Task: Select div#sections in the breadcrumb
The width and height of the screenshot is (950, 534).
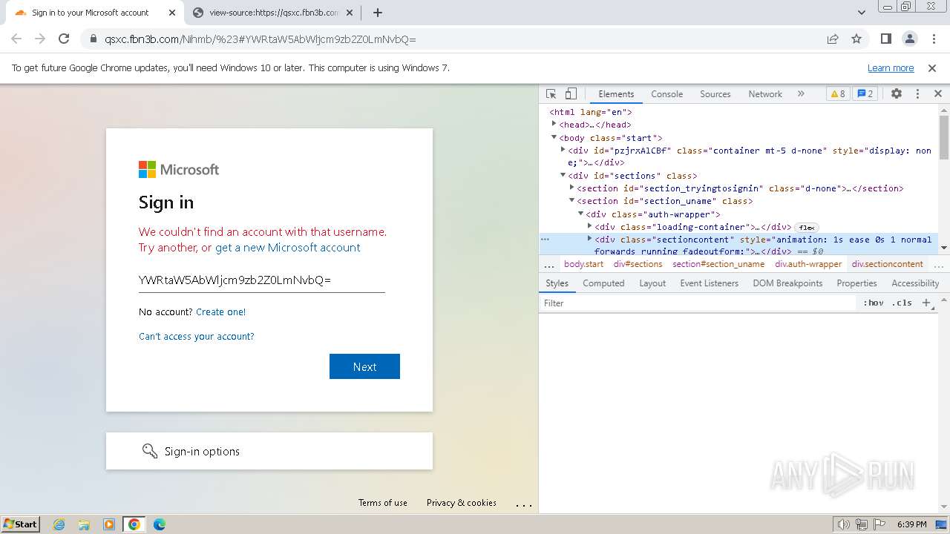Action: click(638, 264)
